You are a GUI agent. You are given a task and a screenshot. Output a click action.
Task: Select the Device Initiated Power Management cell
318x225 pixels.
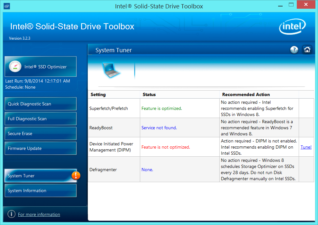(114, 147)
